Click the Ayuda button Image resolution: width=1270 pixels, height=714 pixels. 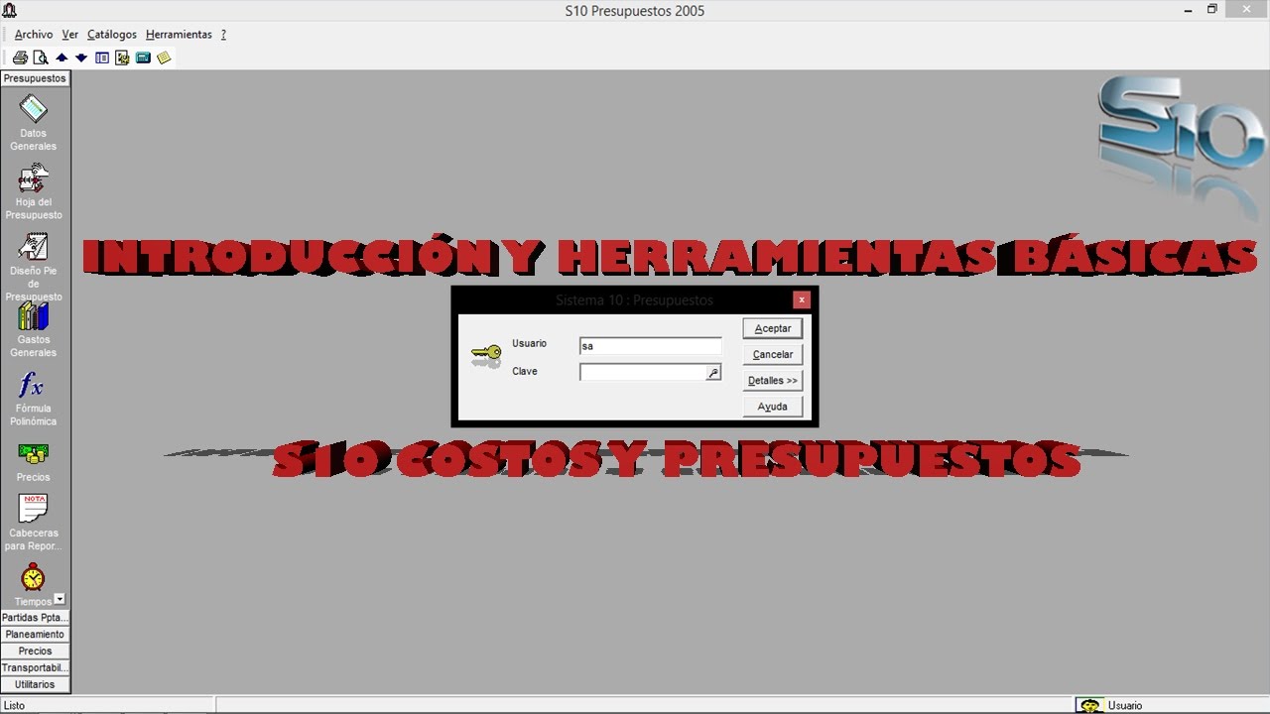click(772, 407)
